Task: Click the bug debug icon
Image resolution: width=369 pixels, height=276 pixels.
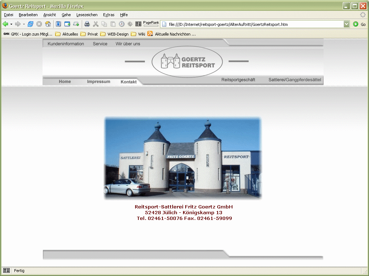Action: point(130,24)
